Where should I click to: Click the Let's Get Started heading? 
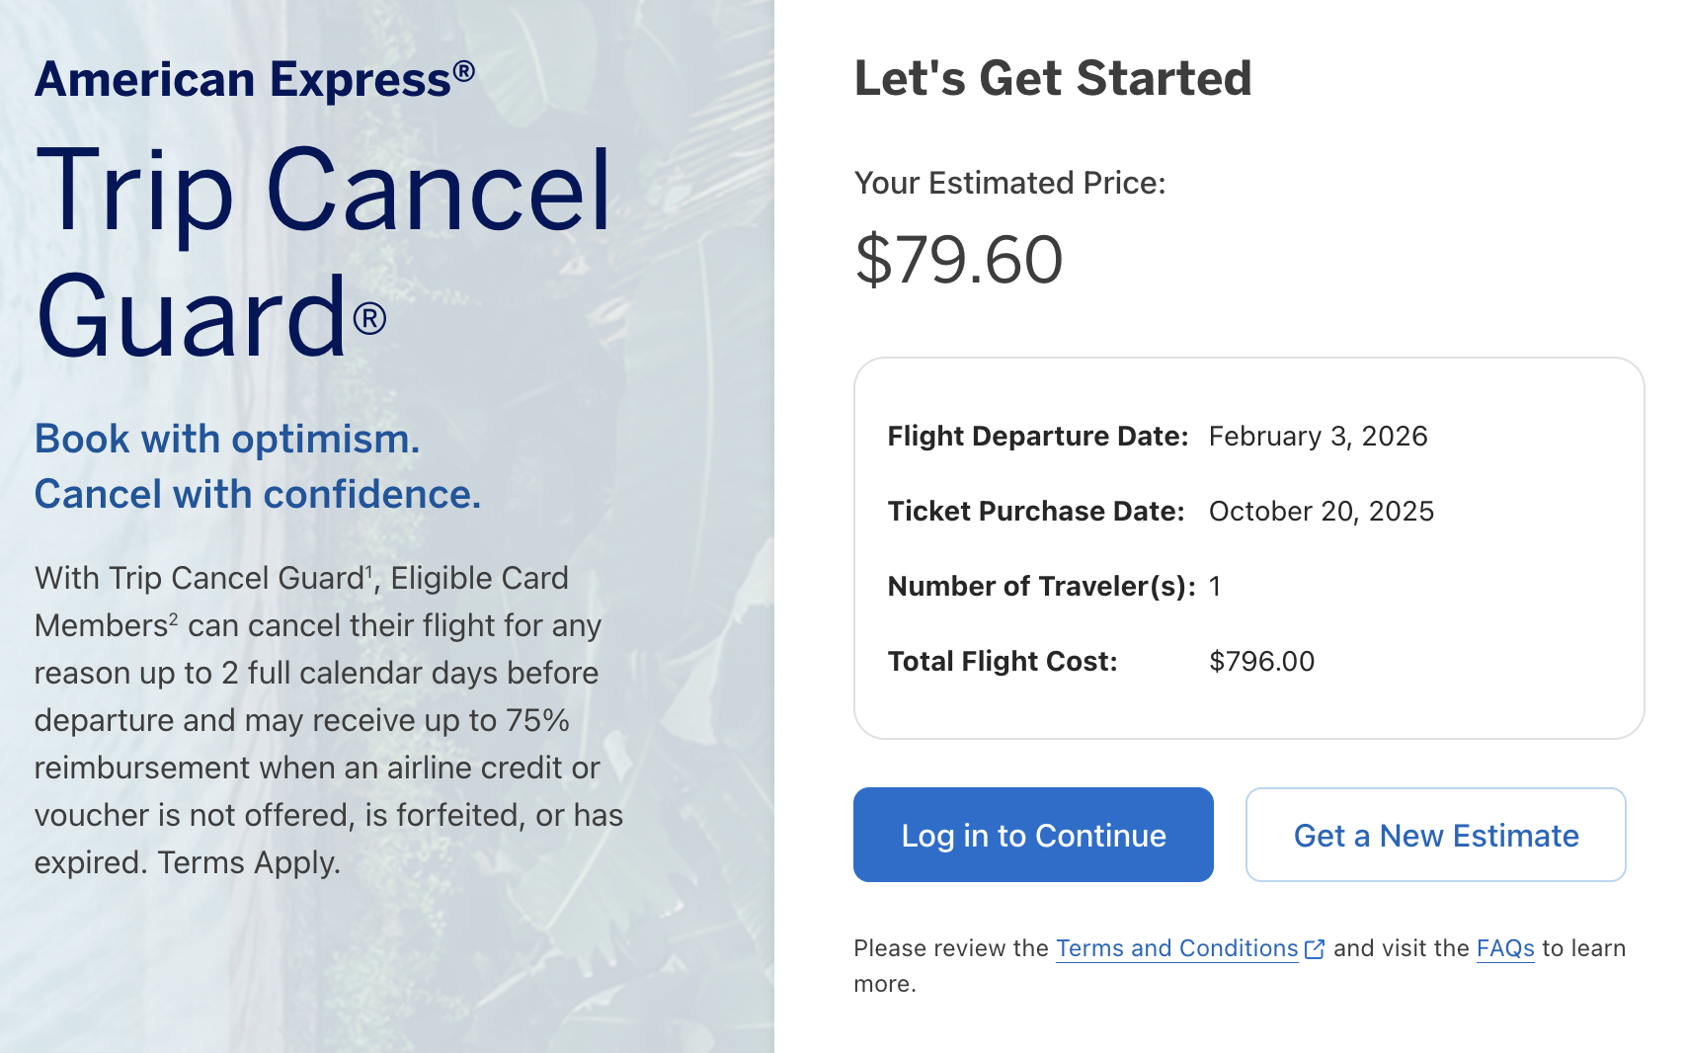pyautogui.click(x=1052, y=79)
